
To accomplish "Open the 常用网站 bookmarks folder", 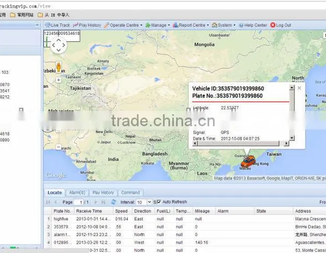I will pyautogui.click(x=22, y=15).
